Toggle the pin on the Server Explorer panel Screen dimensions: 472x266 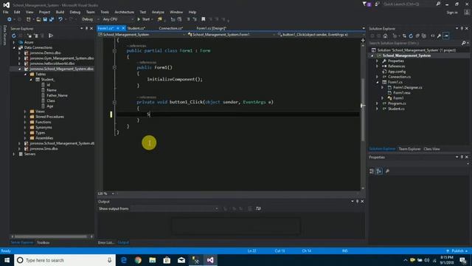(x=87, y=28)
